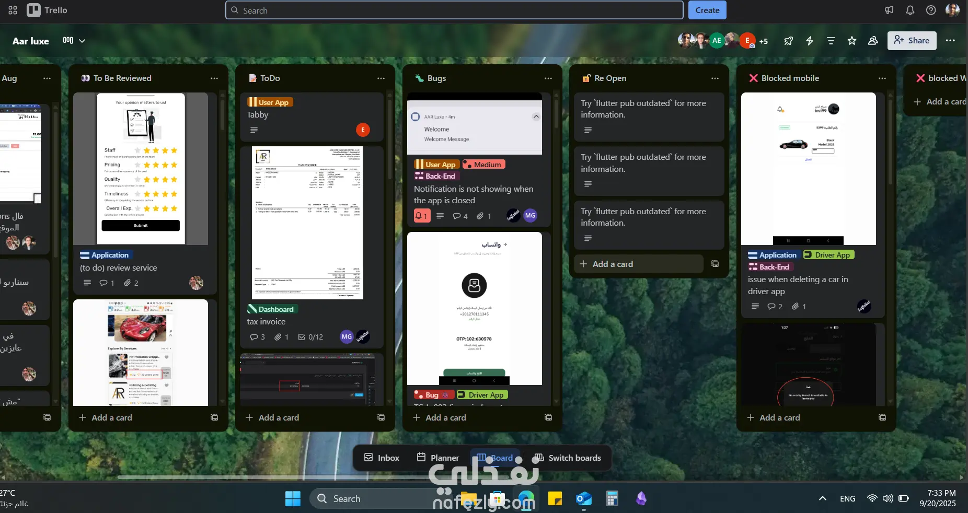968x513 pixels.
Task: Click the orange User App label on Tabby
Action: [x=270, y=102]
